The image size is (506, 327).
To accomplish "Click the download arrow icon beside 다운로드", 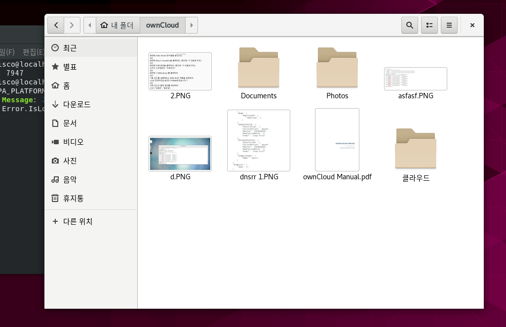I will coord(55,104).
